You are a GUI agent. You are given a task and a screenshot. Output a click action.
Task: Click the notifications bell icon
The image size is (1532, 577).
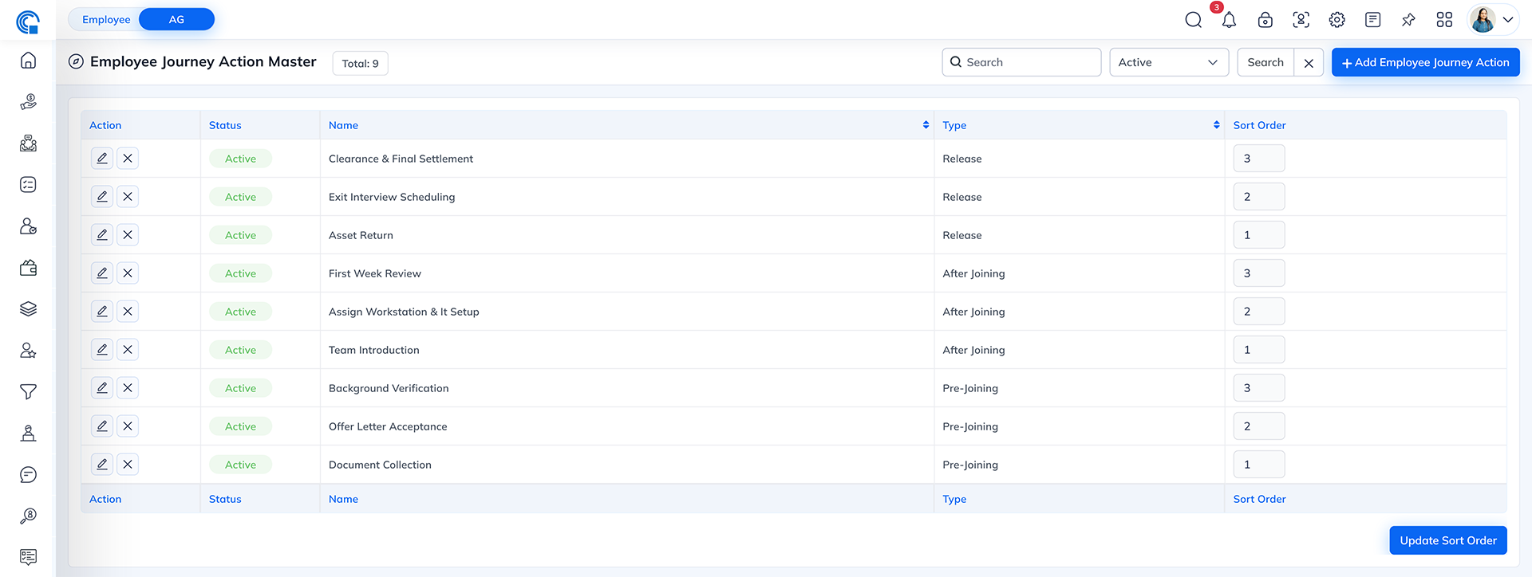(x=1229, y=20)
